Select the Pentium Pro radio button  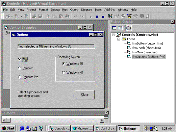(28, 77)
